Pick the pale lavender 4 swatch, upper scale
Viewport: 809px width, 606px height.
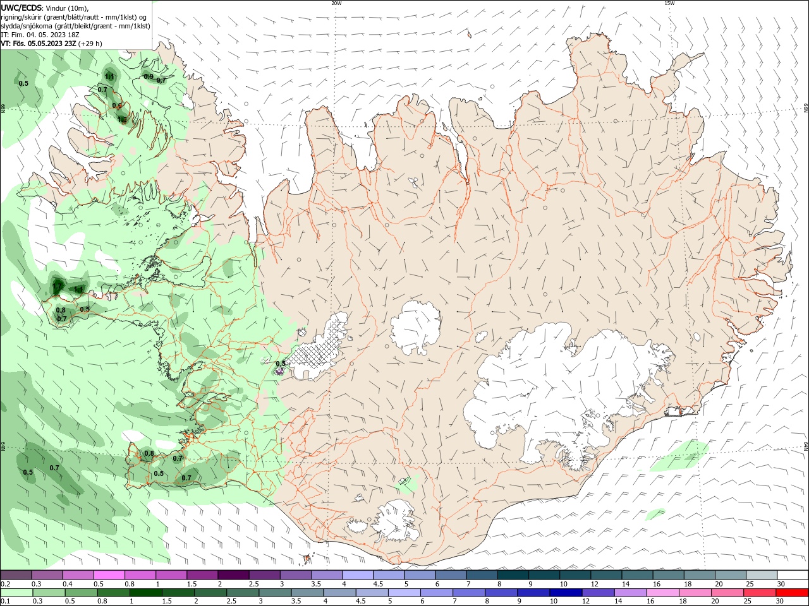(x=357, y=575)
